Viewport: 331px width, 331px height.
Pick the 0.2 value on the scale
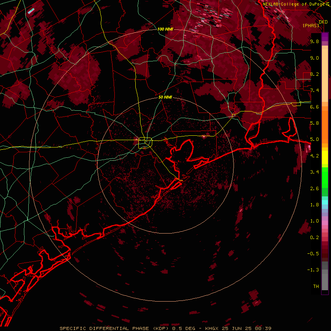coord(314,237)
